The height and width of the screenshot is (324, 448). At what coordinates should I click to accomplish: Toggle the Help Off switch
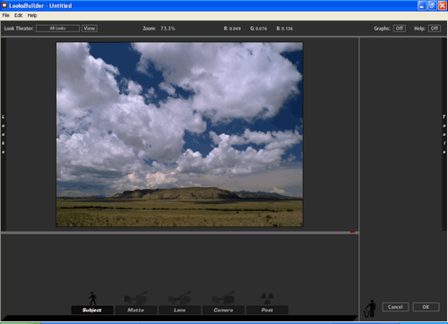point(435,29)
